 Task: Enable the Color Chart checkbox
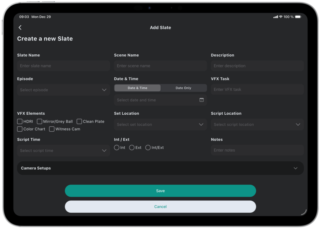pos(20,129)
